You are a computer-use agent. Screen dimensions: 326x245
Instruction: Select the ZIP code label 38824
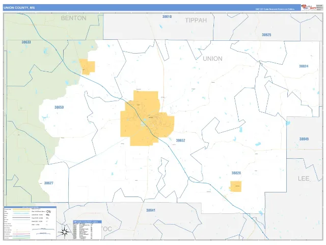(304, 66)
